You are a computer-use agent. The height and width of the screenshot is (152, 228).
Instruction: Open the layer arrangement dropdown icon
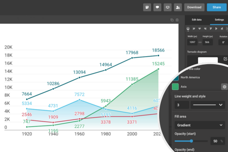point(188,29)
